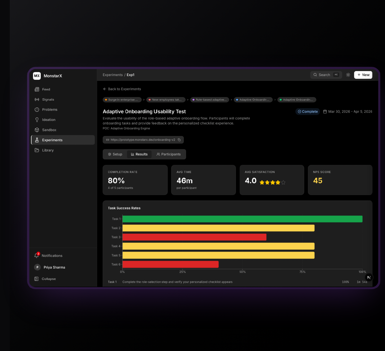
Task: Open Notifications bell with badge
Action: [x=37, y=255]
